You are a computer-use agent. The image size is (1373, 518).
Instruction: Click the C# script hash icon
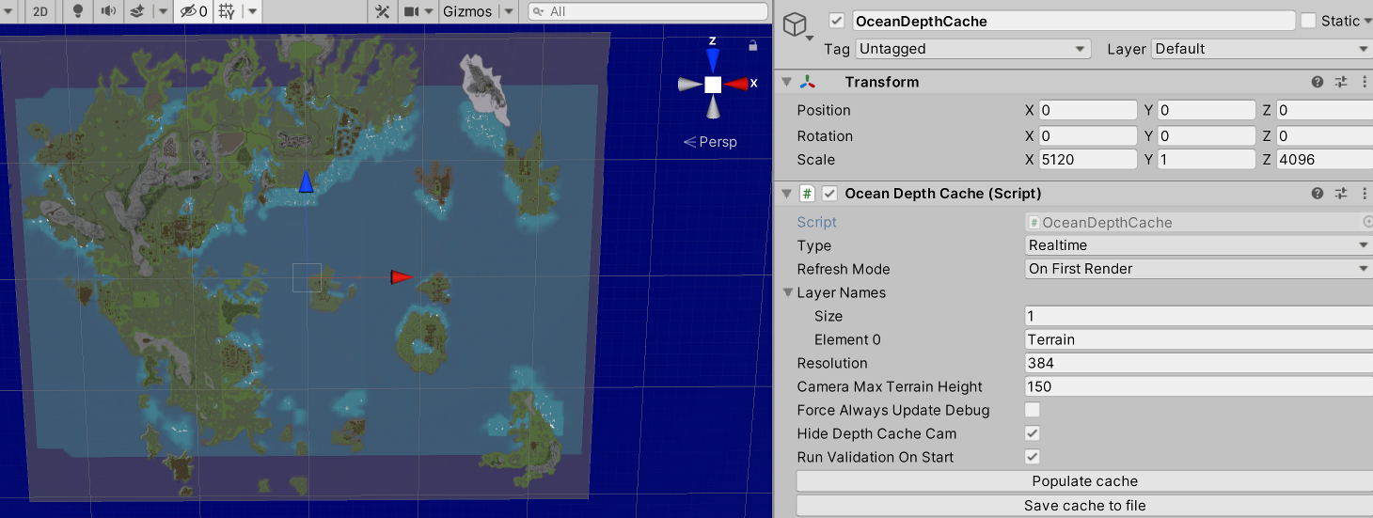(807, 194)
